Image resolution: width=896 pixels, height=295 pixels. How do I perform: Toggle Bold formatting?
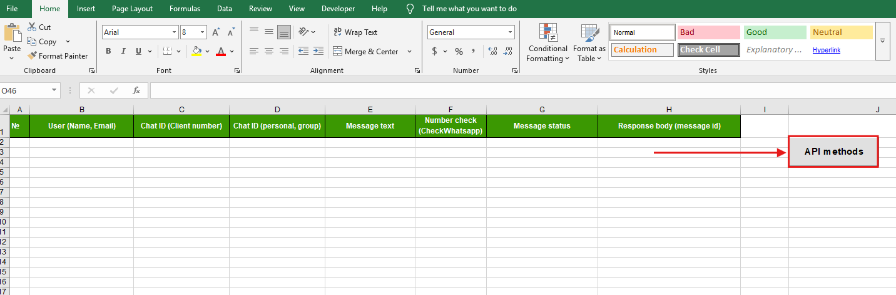tap(108, 51)
